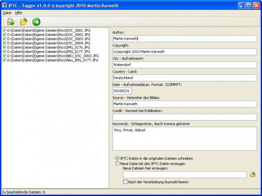Select the NEU_DSC_0003.JPG file path row
The image size is (262, 196).
[x=53, y=56]
